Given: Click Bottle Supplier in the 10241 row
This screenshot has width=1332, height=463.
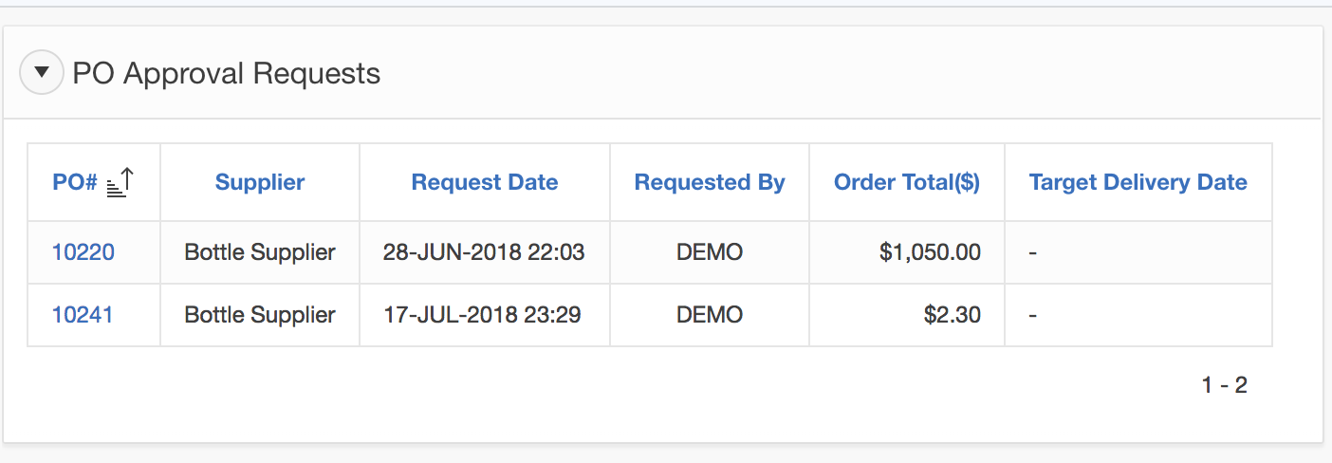Looking at the screenshot, I should point(260,315).
